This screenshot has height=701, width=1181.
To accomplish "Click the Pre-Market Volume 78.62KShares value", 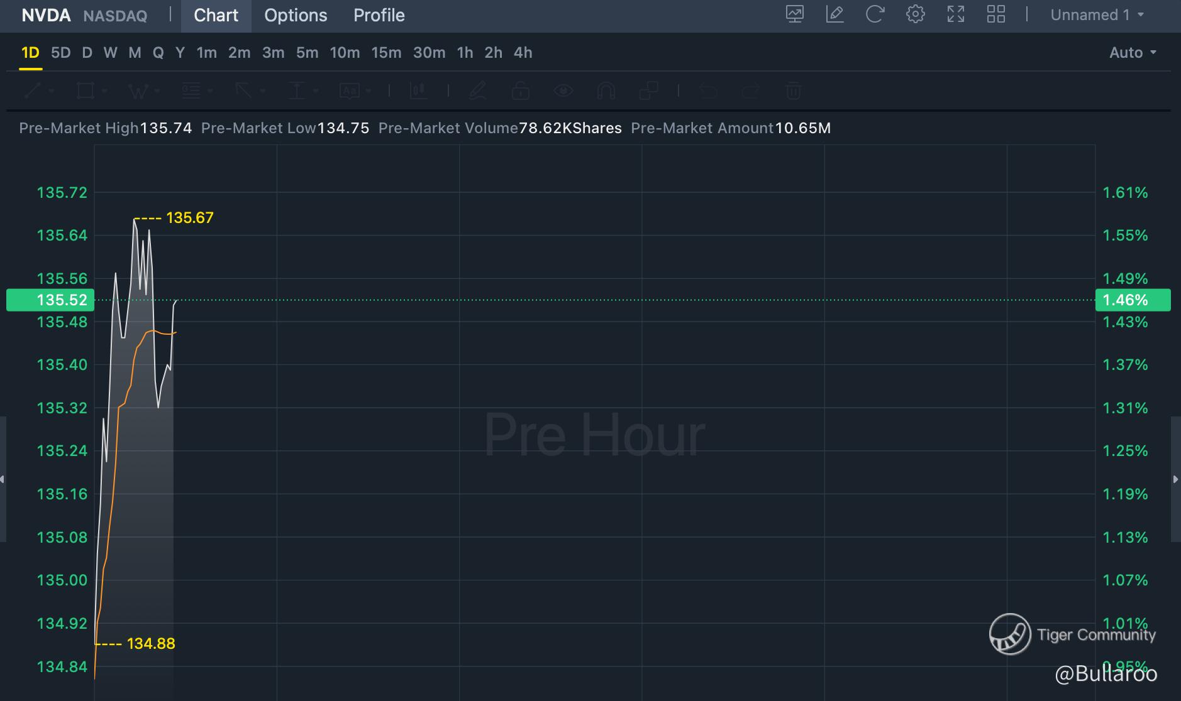I will (570, 128).
